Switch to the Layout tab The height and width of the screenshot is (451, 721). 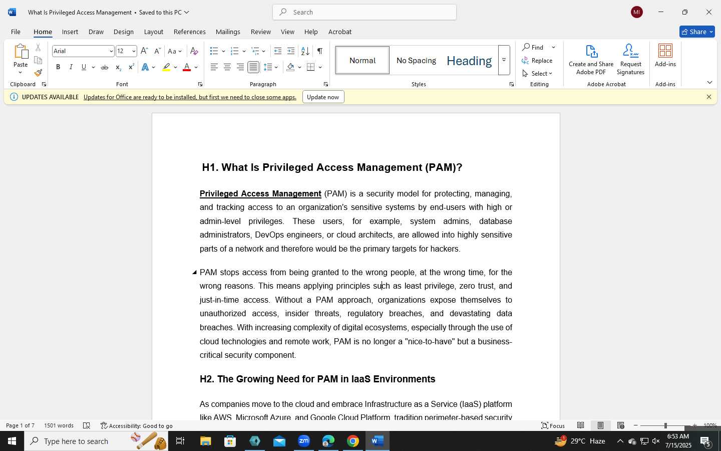click(x=154, y=32)
